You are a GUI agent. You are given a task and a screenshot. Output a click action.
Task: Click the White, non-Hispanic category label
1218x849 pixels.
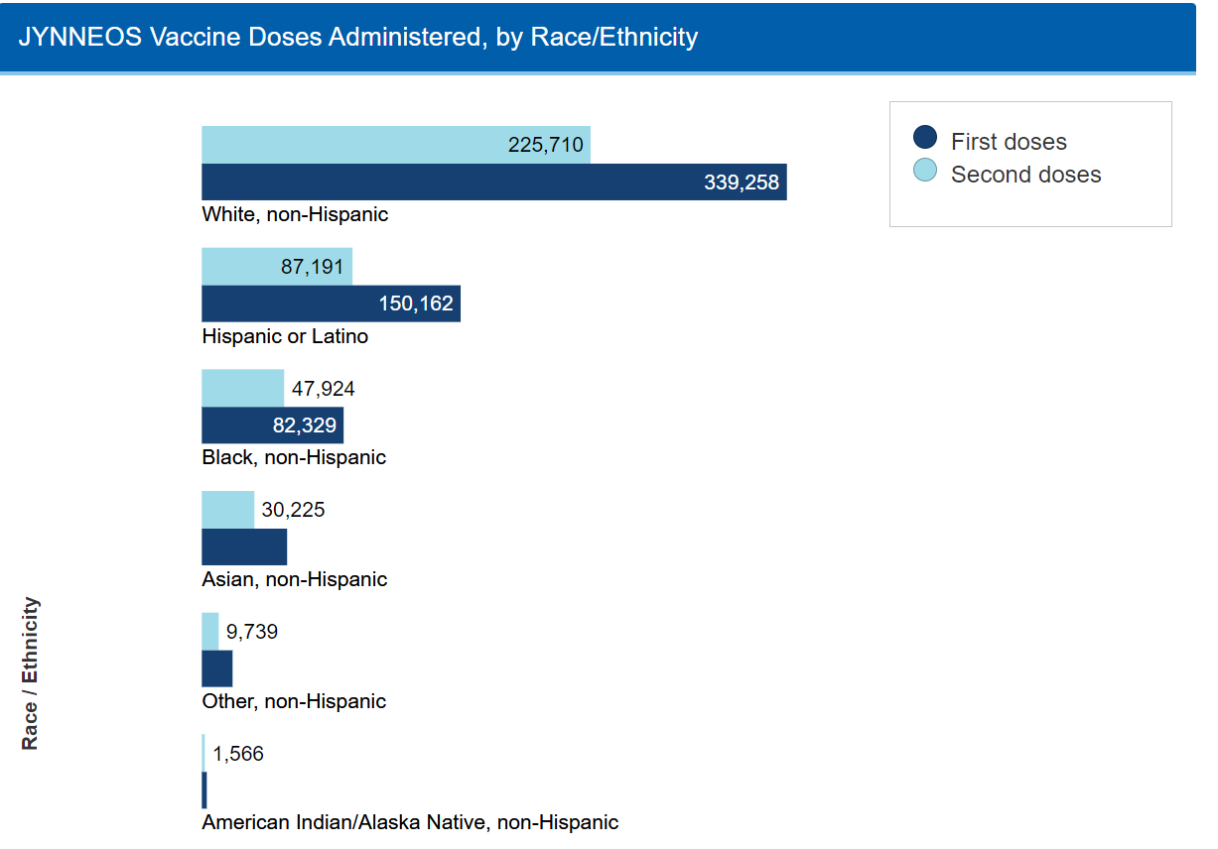(295, 214)
